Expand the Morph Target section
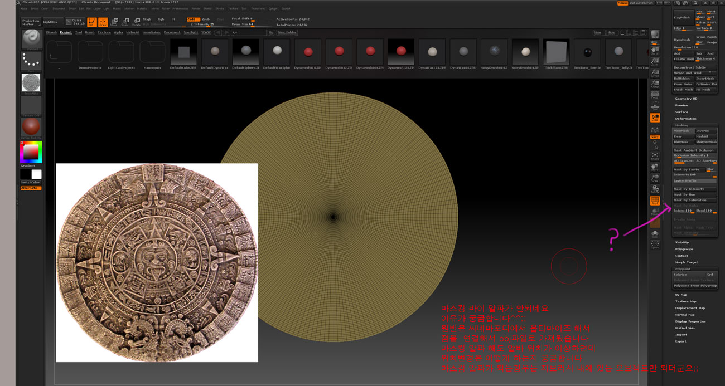 (687, 262)
